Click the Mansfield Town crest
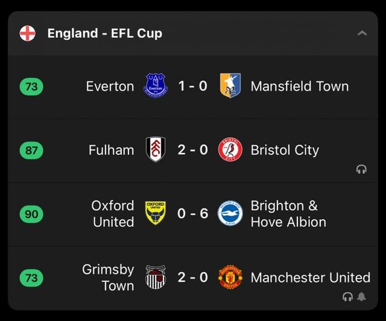 point(230,86)
